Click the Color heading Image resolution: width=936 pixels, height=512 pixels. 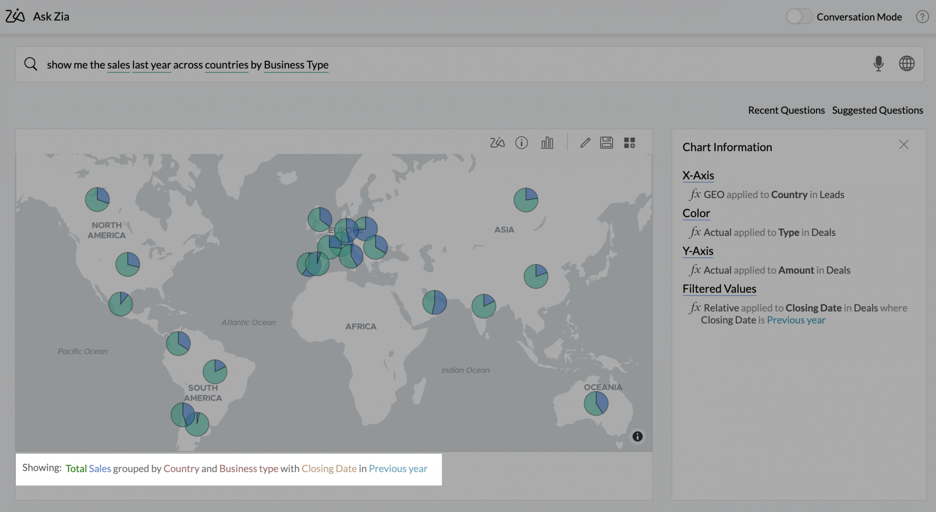click(696, 213)
